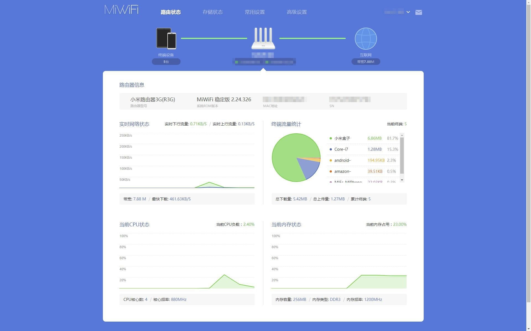Click the MiWiFi logo
This screenshot has width=531, height=331.
[121, 10]
